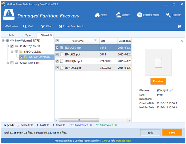This screenshot has width=186, height=144.
Task: Click the New Volume drive icon
Action: tap(12, 41)
